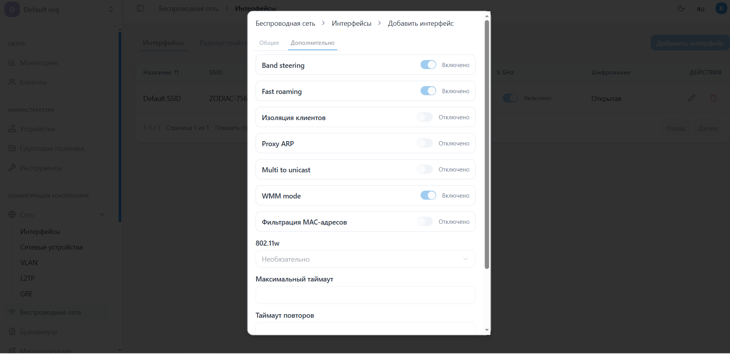Viewport: 730px width, 354px height.
Task: Select the Клиенты sidebar icon
Action: coord(12,82)
